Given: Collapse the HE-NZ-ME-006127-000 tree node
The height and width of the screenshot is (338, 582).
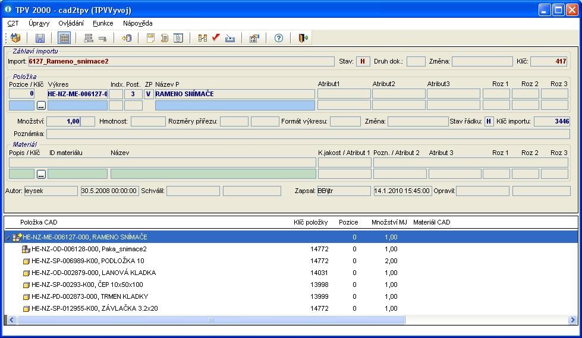Looking at the screenshot, I should click(x=8, y=238).
